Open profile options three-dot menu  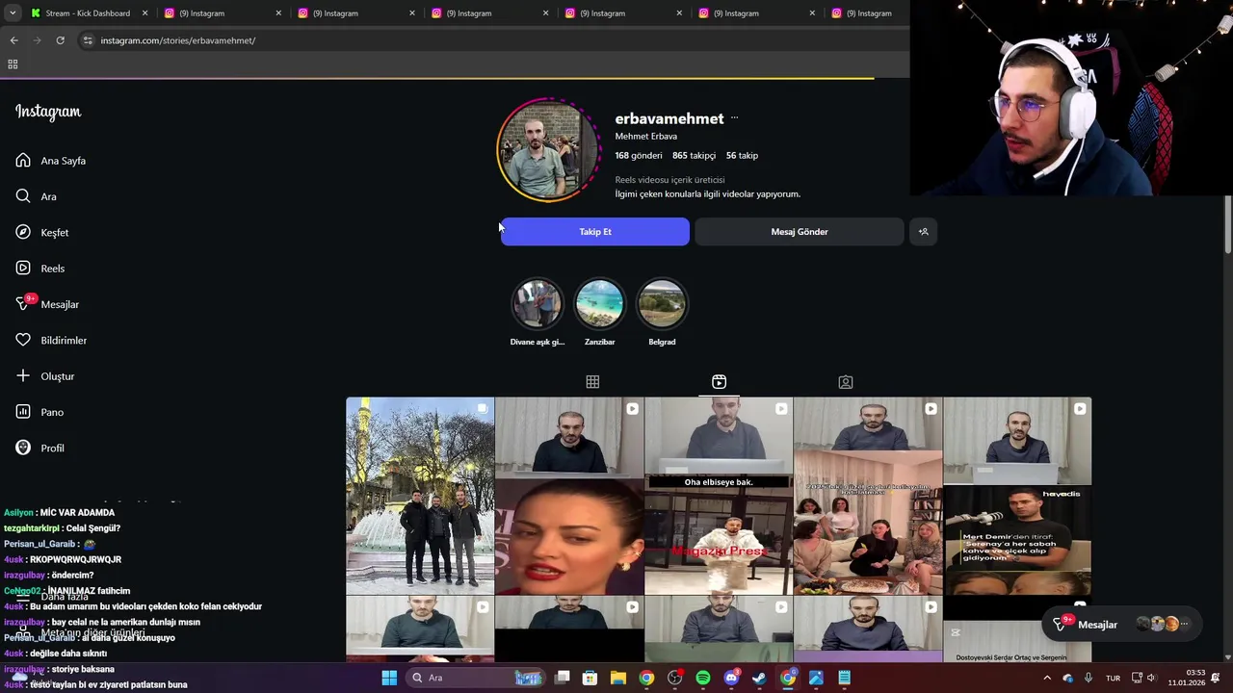point(734,118)
